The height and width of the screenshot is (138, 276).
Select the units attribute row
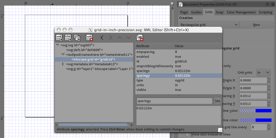179,85
